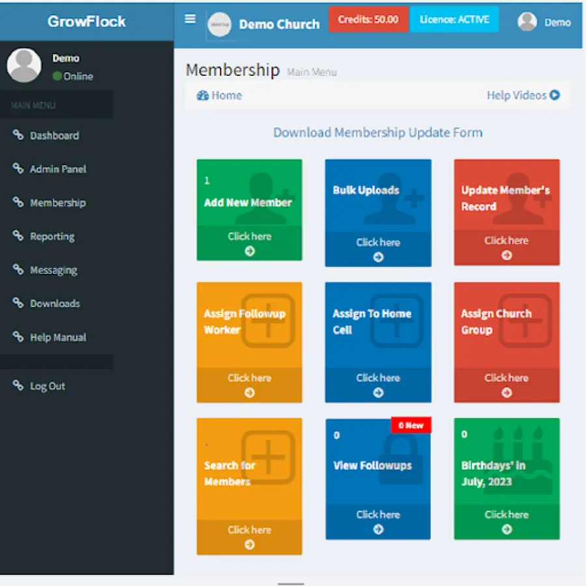Click the Search for Members tile title
The height and width of the screenshot is (586, 586).
tap(229, 473)
